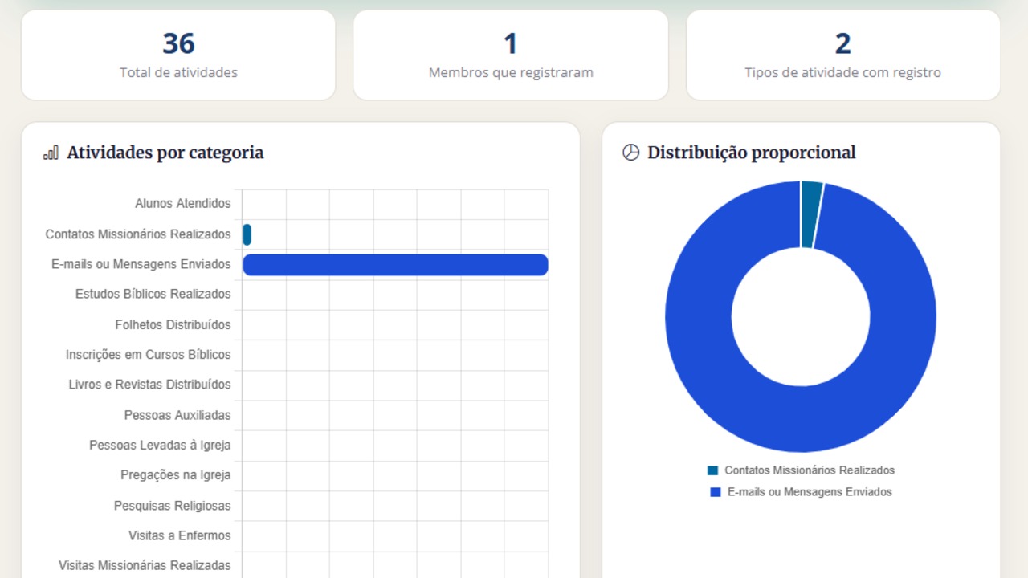
Task: Click the Livros e Revistas Distribuídos axis label
Action: 149,385
